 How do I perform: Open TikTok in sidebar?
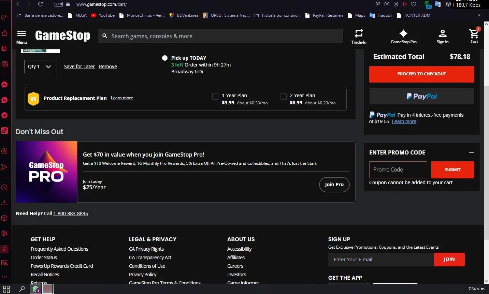(4, 131)
